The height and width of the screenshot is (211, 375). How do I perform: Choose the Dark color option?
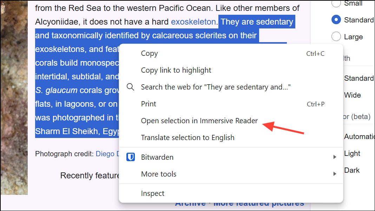(352, 170)
